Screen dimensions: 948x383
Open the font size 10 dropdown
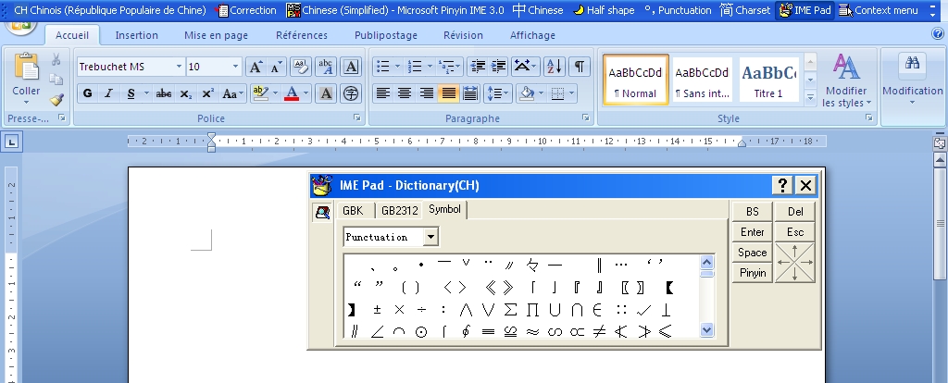point(235,67)
